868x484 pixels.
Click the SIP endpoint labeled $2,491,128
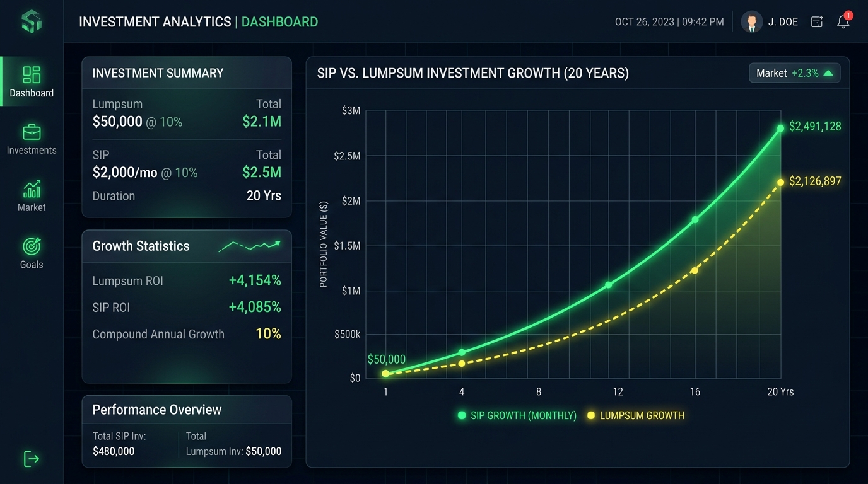780,128
